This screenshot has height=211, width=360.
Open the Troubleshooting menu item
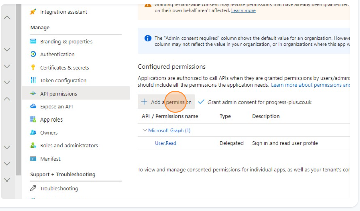[59, 188]
